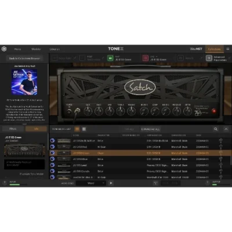232x232 pixels.
Task: Click the amp Depth knob
Action: coord(187,111)
